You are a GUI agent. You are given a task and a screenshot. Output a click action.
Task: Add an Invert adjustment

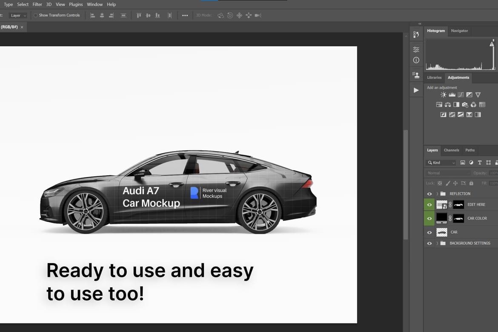pos(444,114)
